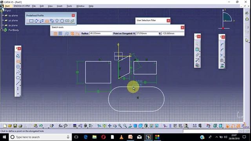Choose the Elongated Hole tool in Predefined Profile
This screenshot has width=251, height=141.
pyautogui.click(x=47, y=21)
